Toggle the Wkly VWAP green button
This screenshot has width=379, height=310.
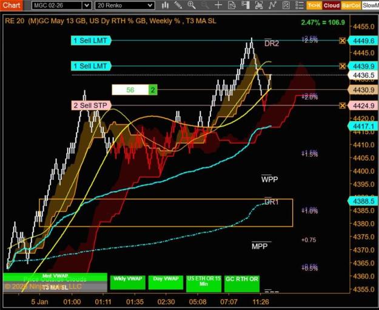(128, 283)
